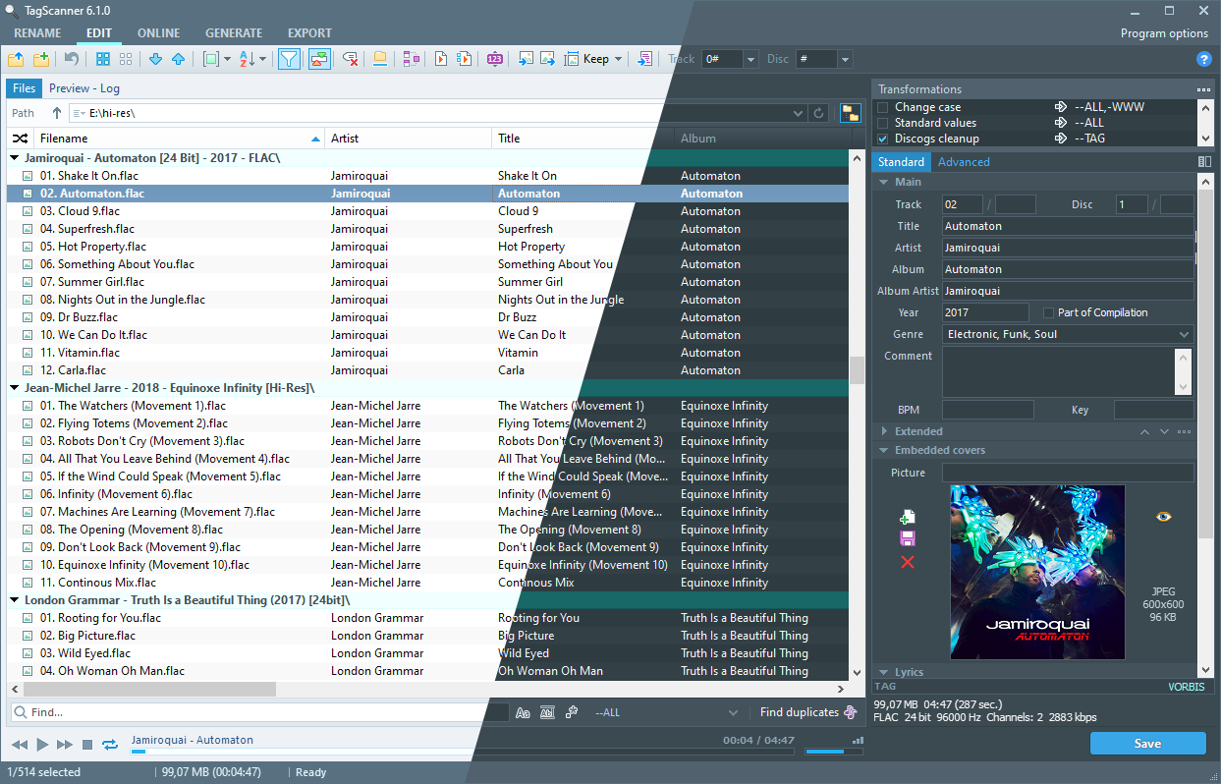Uncheck the Discogs cleanup transformation
1221x784 pixels.
882,139
